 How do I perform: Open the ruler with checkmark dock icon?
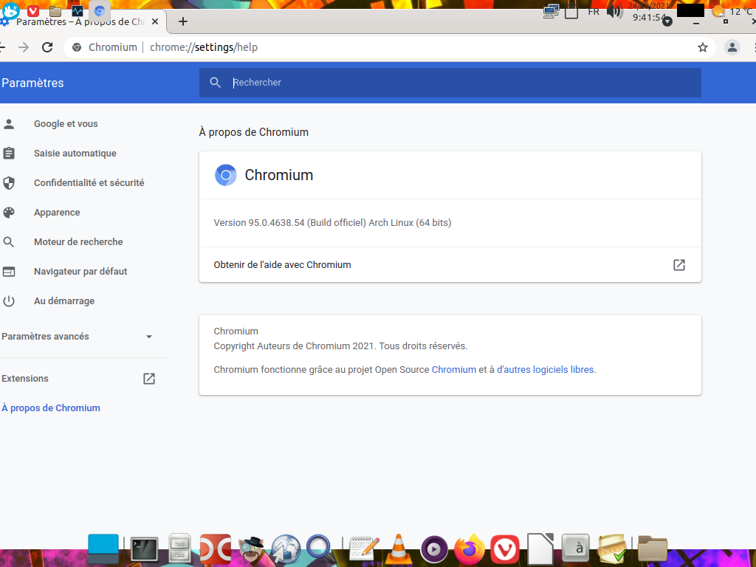point(612,549)
